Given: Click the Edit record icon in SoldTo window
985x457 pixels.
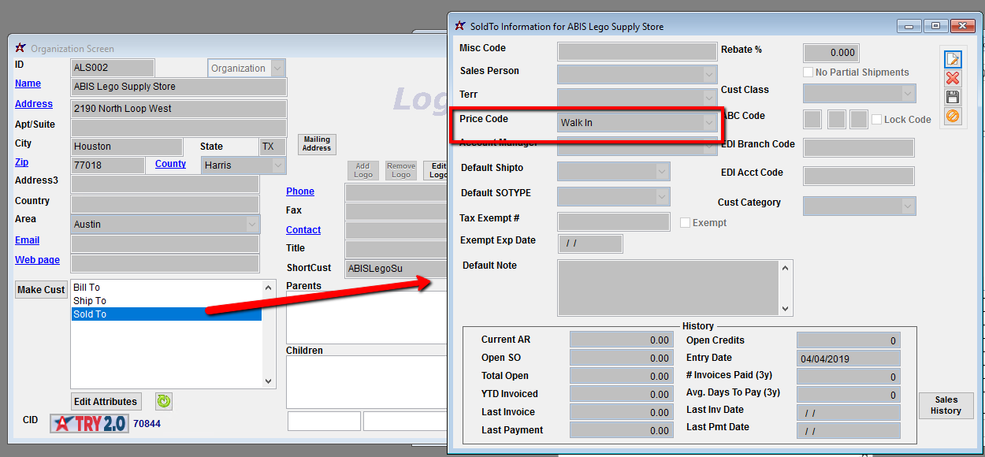Looking at the screenshot, I should tap(953, 59).
